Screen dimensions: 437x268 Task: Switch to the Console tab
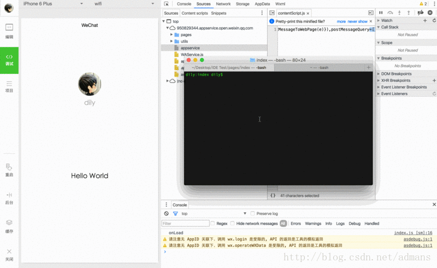(184, 4)
